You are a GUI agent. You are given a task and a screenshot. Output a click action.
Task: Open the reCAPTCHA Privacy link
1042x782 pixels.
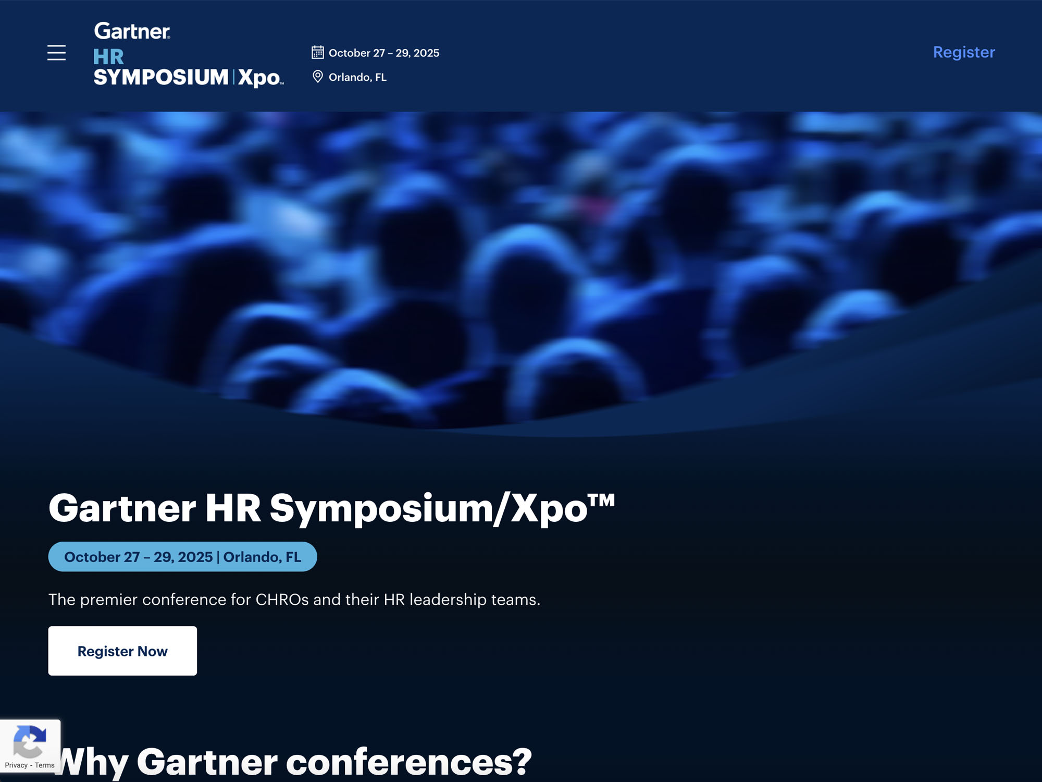pyautogui.click(x=16, y=765)
